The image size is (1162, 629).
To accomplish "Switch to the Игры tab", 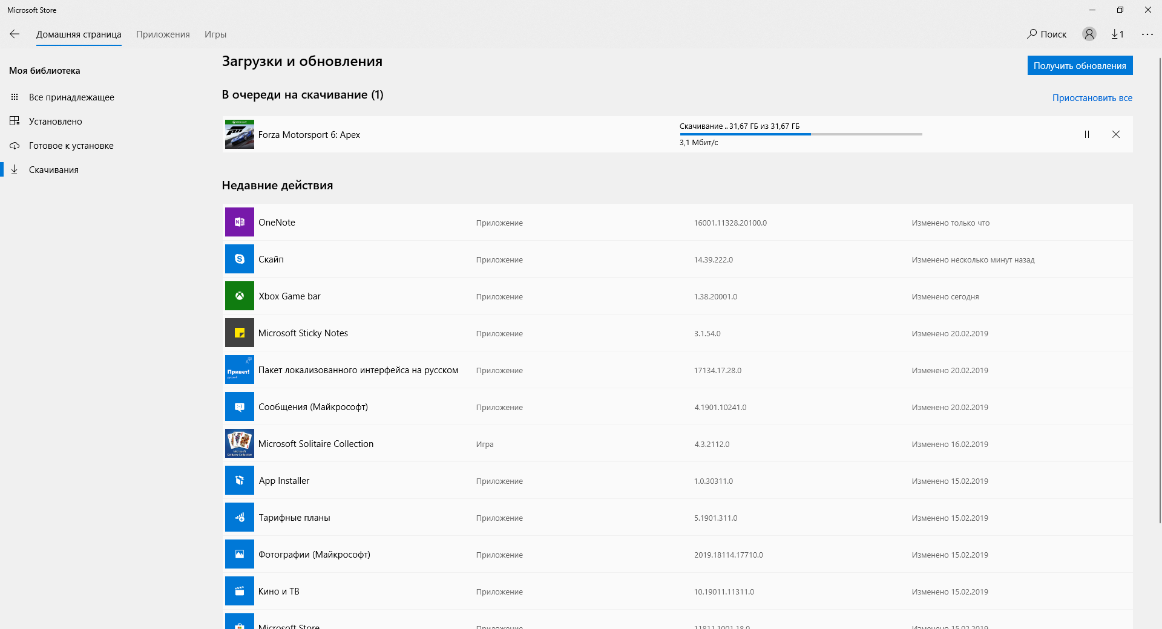I will tap(215, 34).
